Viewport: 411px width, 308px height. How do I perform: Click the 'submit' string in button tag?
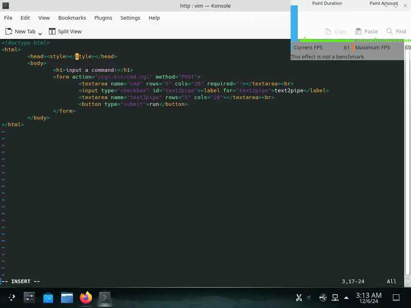point(135,104)
